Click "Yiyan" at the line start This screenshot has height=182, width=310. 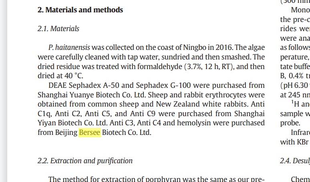[x=46, y=123]
